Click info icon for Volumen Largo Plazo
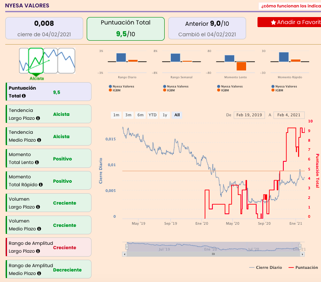Screen dimensions: 321x282 pos(38,207)
